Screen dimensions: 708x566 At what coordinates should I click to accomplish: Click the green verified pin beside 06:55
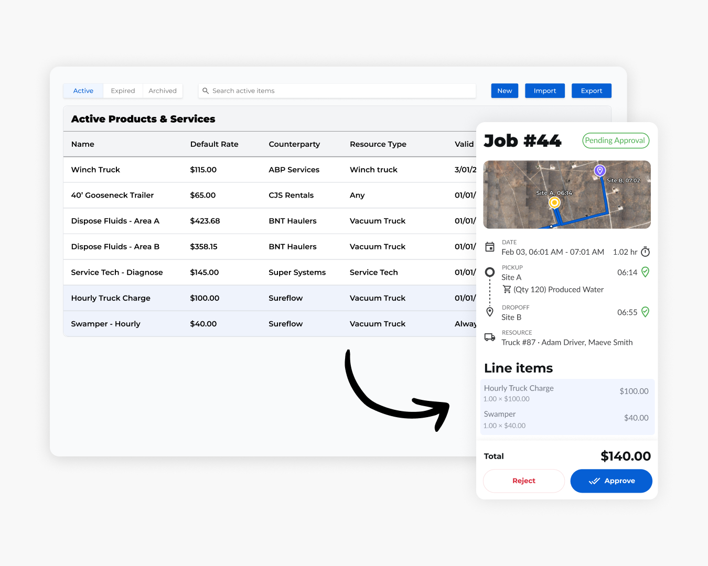coord(646,312)
